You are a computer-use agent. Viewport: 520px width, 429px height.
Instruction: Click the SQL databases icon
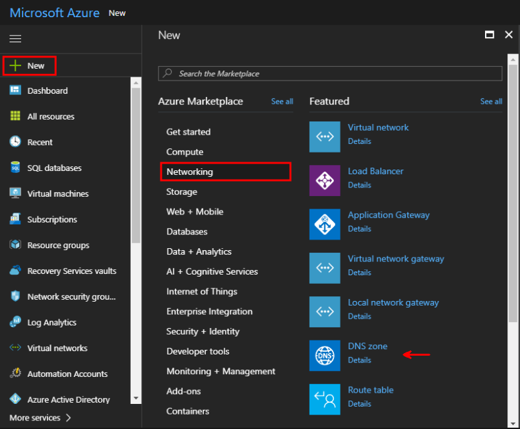[x=15, y=168]
